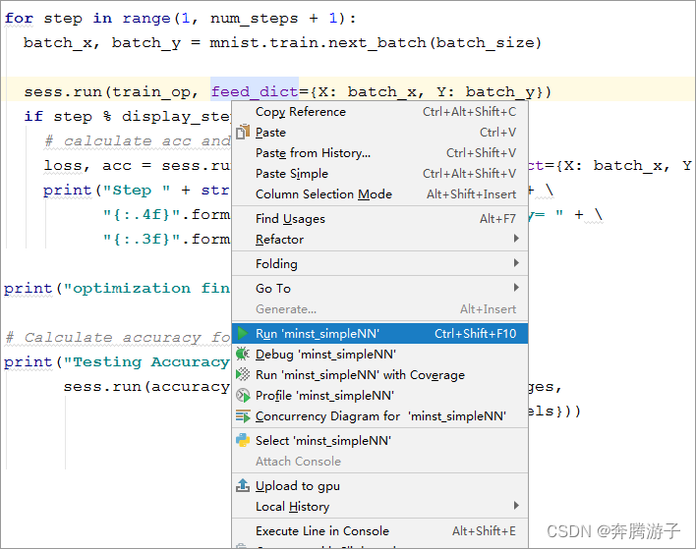Click feed_dict in the sess.run line
This screenshot has width=696, height=549.
point(255,91)
